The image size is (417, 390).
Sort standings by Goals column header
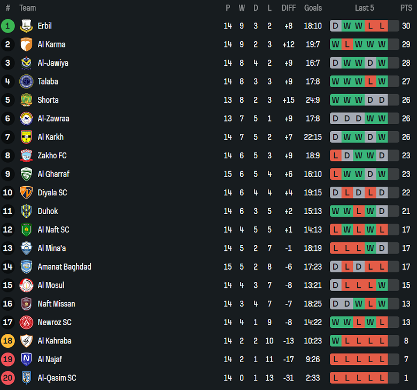point(313,8)
